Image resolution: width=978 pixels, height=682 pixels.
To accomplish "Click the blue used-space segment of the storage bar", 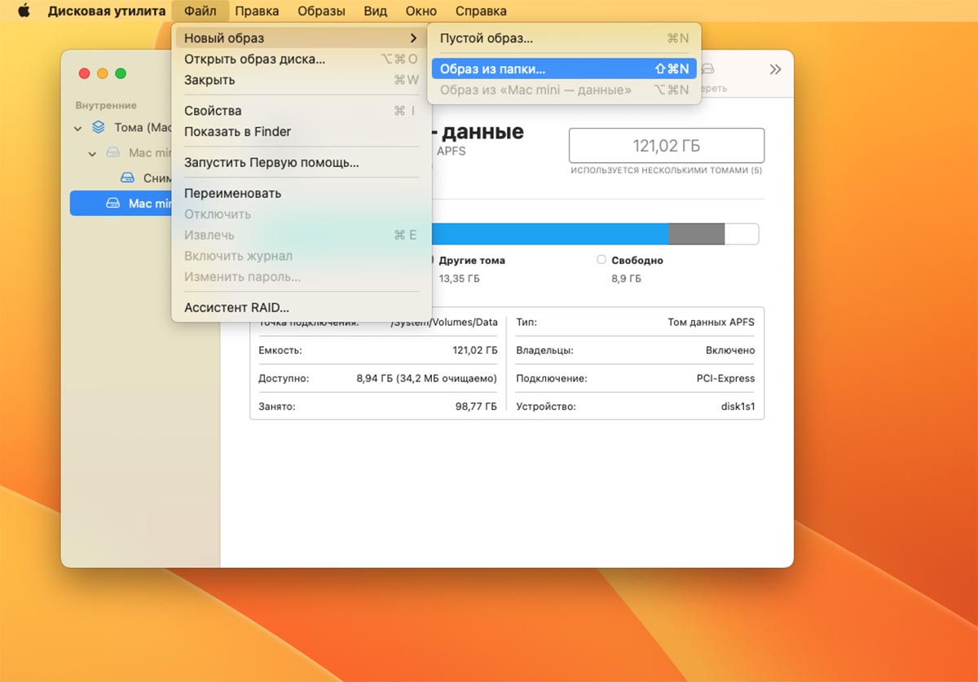I will pyautogui.click(x=546, y=234).
